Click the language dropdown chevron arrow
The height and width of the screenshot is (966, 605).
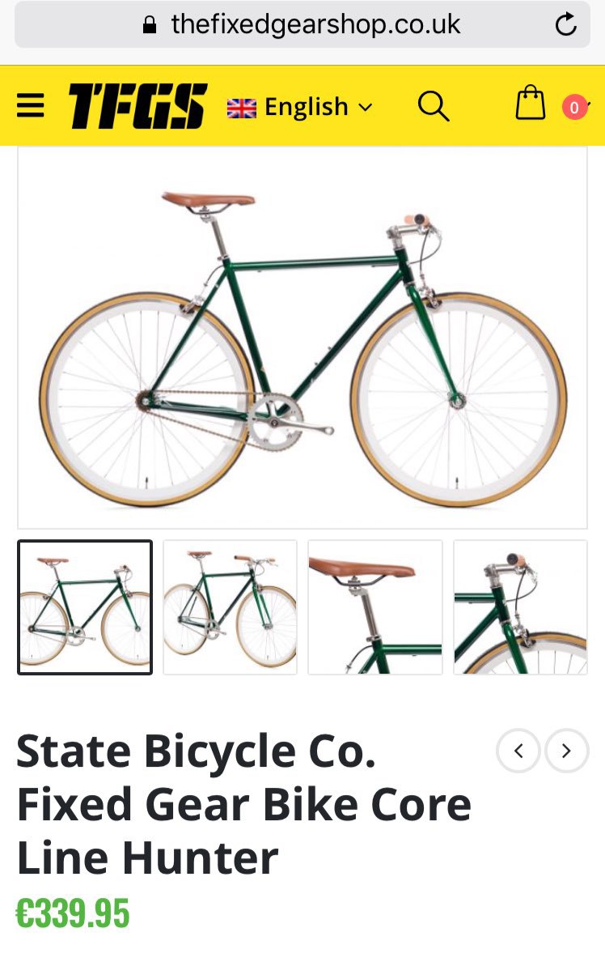pyautogui.click(x=365, y=107)
